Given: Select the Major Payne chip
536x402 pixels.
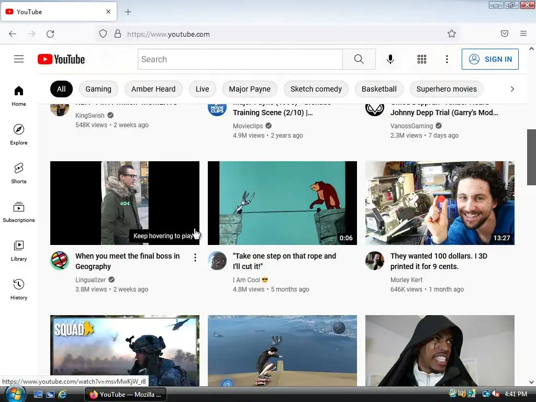Looking at the screenshot, I should (x=250, y=89).
